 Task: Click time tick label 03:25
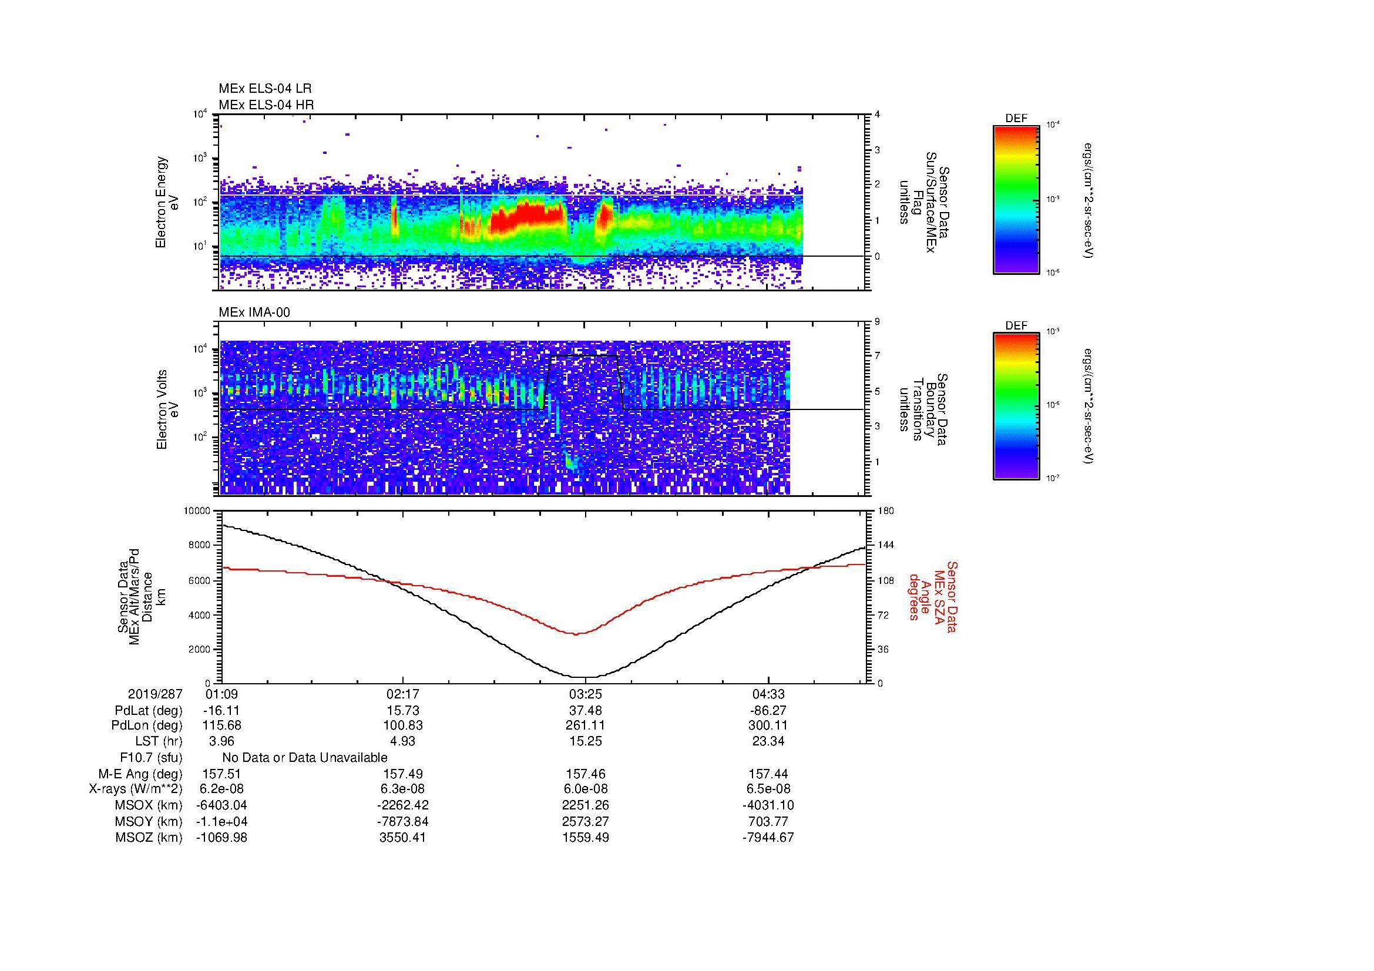pos(585,694)
